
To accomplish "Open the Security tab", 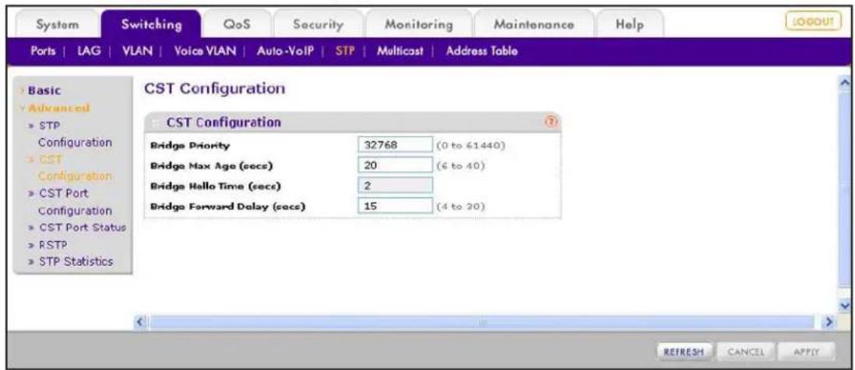I will click(x=317, y=25).
